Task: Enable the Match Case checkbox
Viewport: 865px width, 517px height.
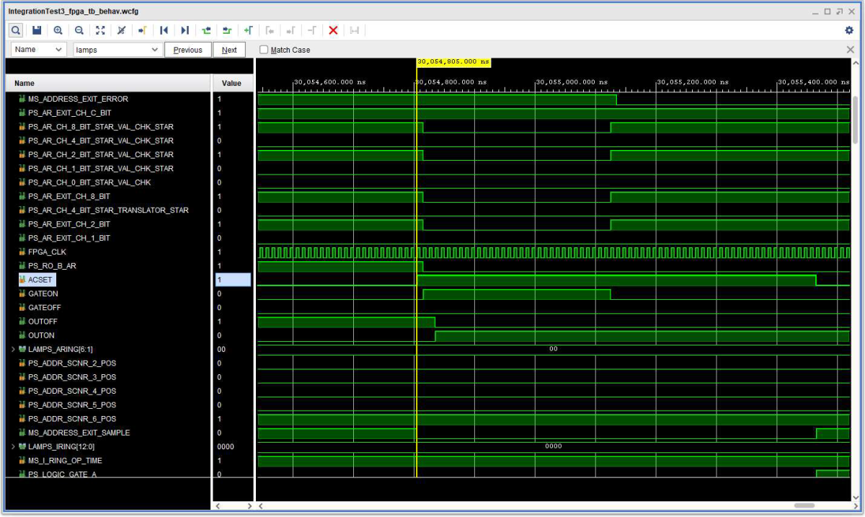Action: tap(264, 50)
